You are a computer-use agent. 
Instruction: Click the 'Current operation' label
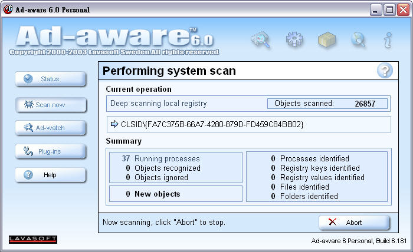(139, 89)
